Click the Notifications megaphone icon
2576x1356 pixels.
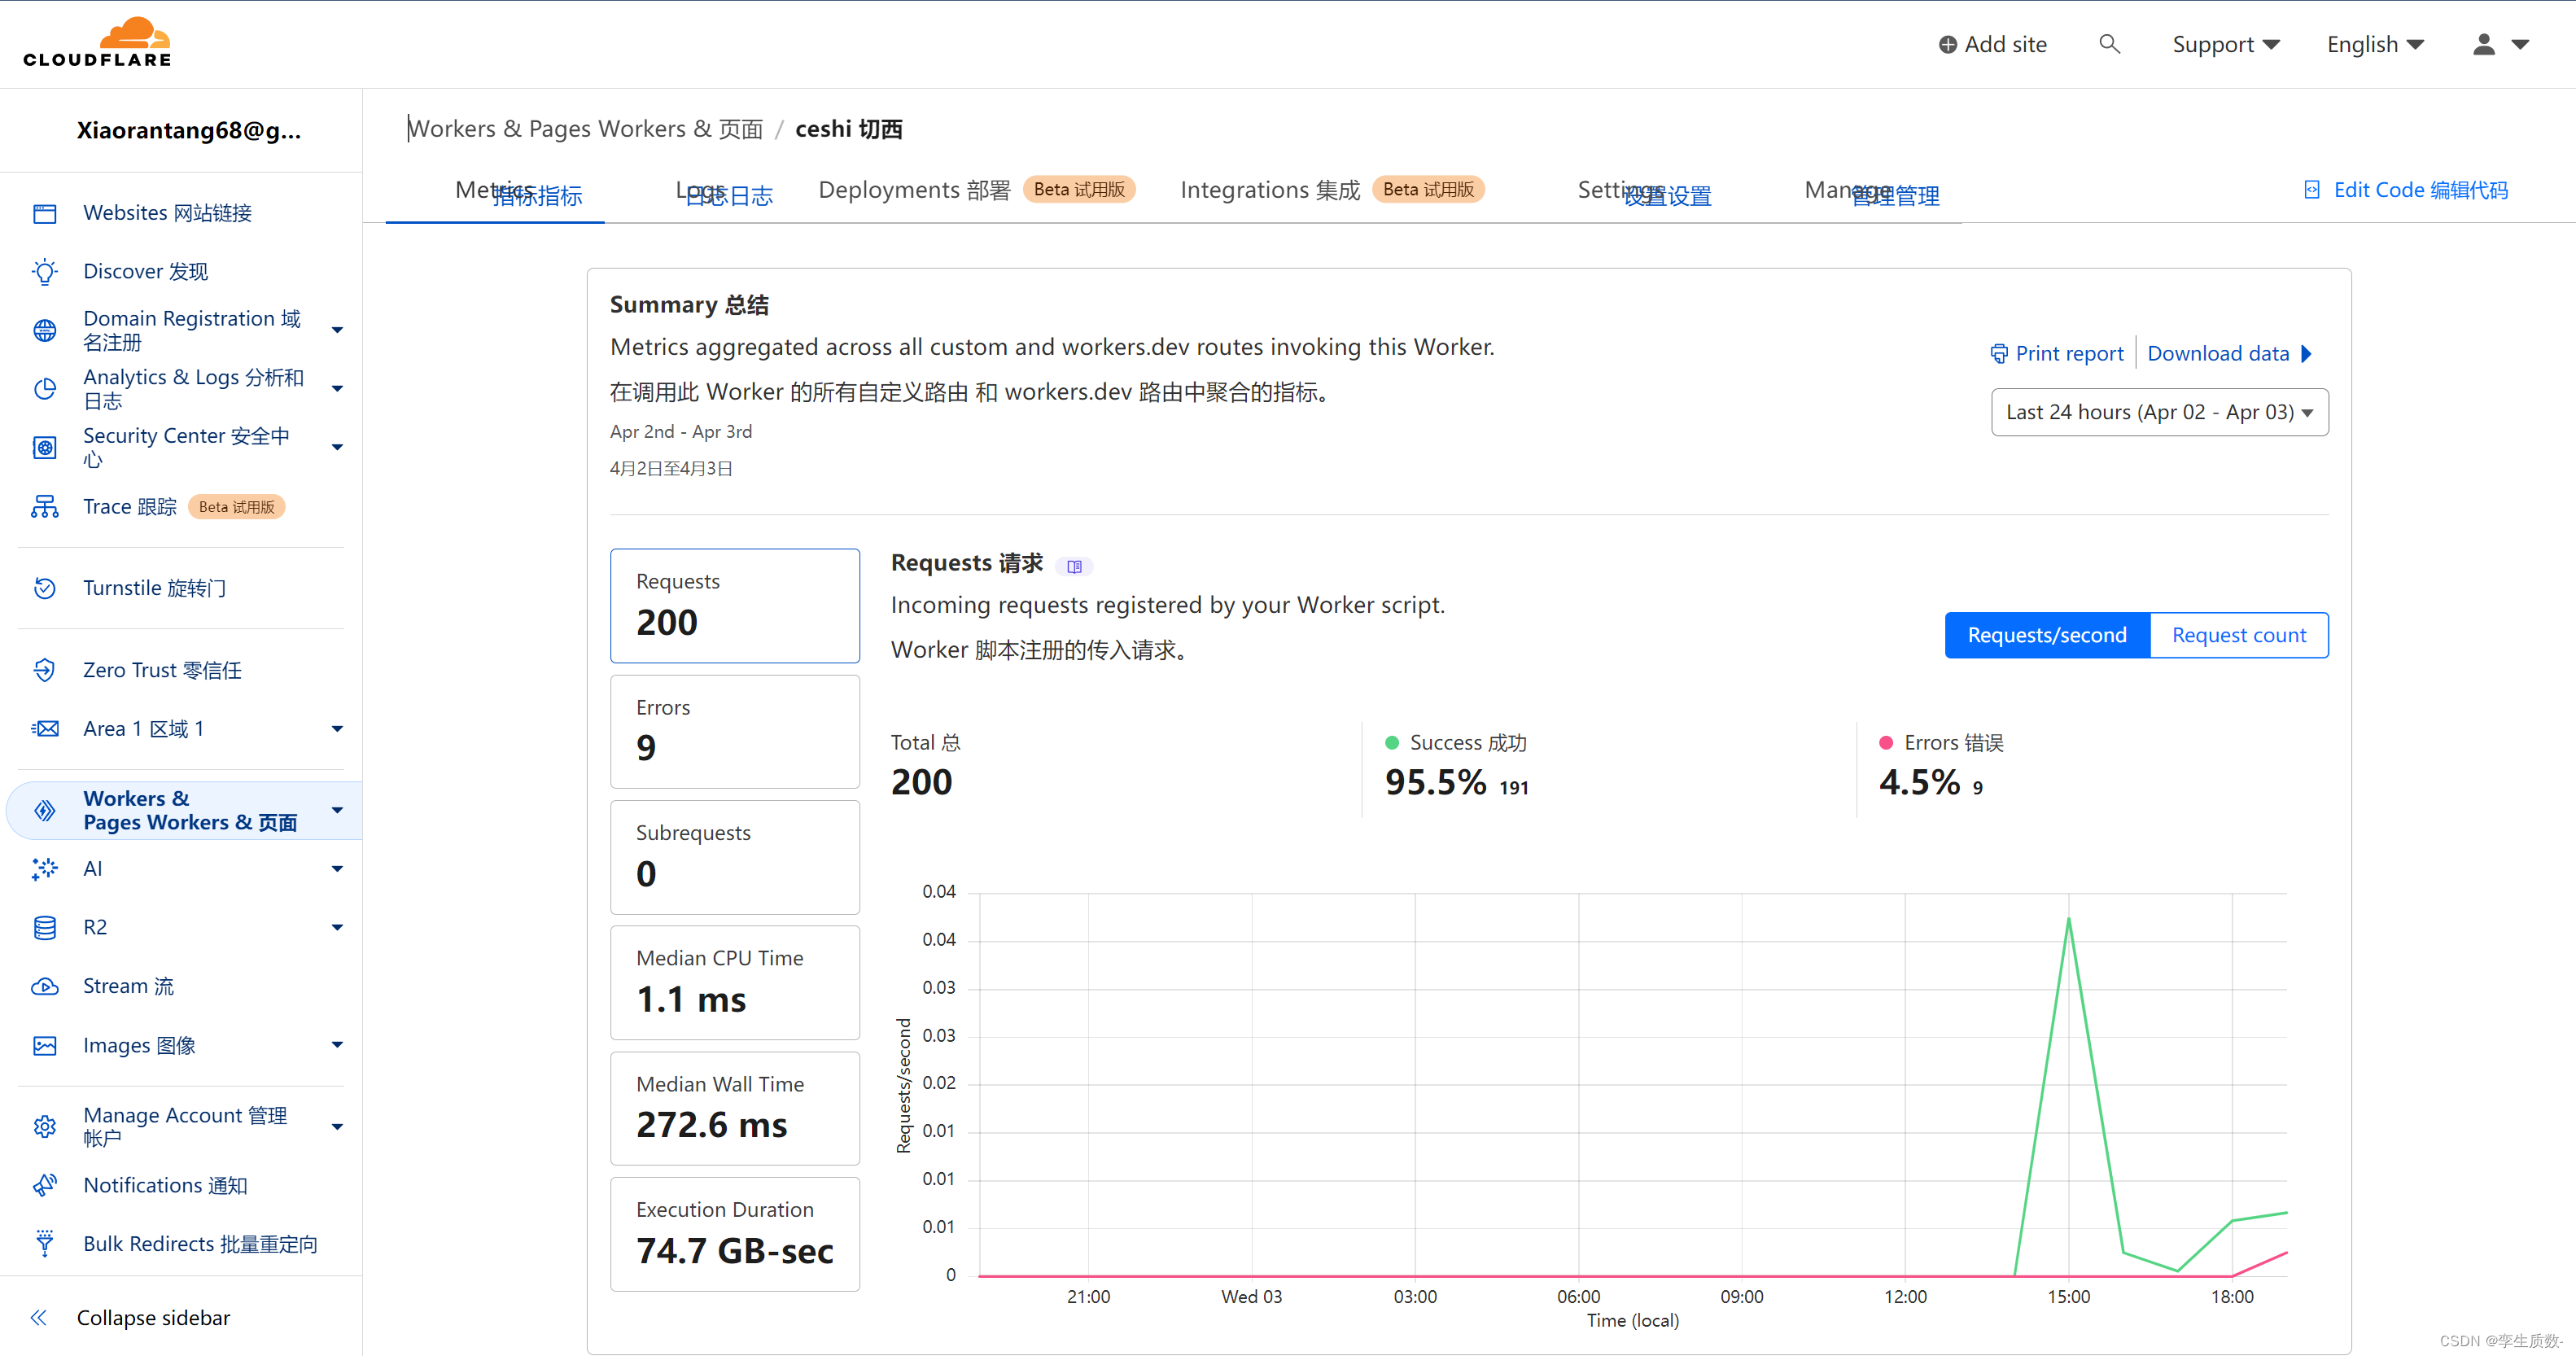[x=44, y=1185]
